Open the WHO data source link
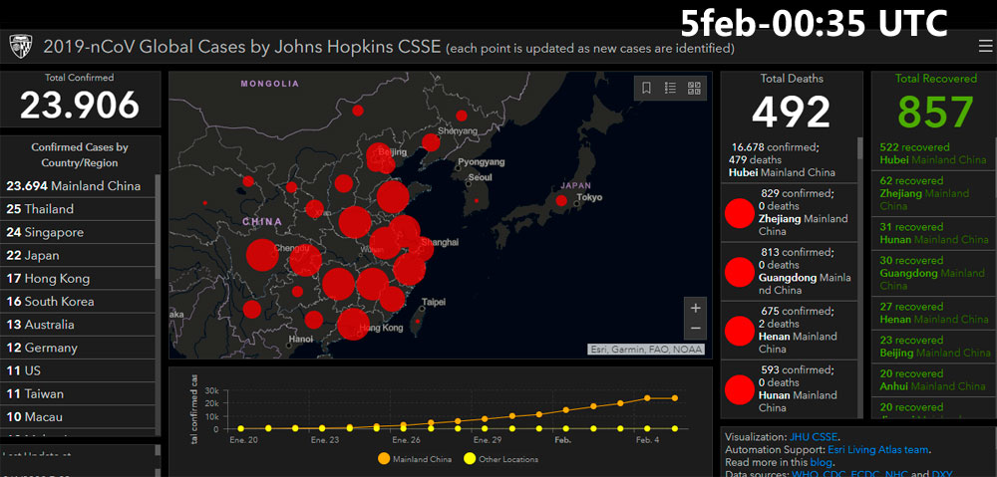This screenshot has width=997, height=477. point(803,474)
